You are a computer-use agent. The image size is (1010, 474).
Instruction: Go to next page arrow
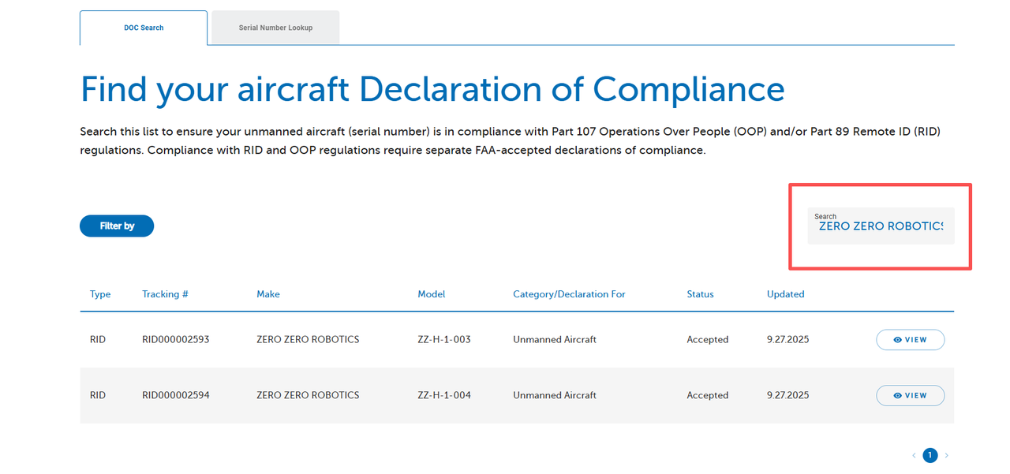click(x=947, y=455)
